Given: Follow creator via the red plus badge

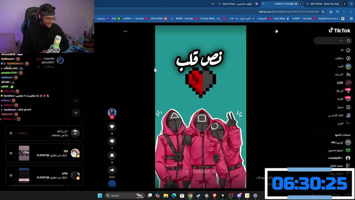Looking at the screenshot, I should click(112, 117).
